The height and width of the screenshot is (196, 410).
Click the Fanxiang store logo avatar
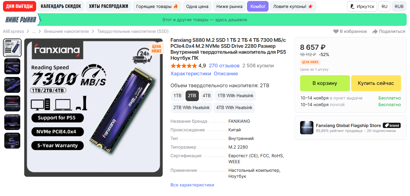(x=306, y=128)
